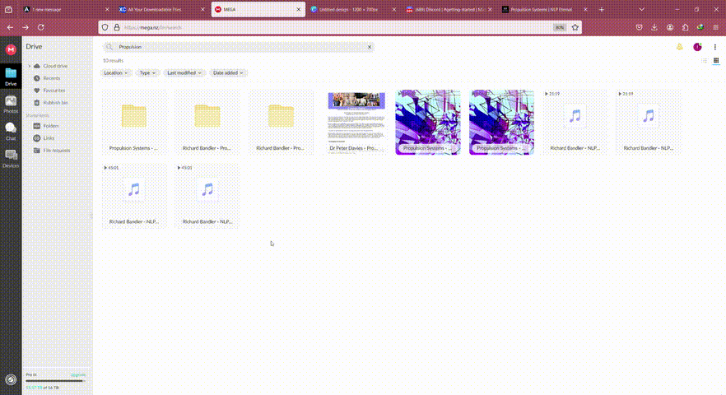Click the Pocket save icon

[x=639, y=27]
